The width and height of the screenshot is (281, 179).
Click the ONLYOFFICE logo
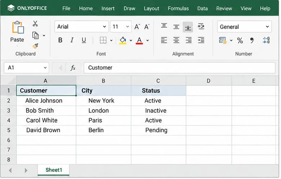[27, 8]
